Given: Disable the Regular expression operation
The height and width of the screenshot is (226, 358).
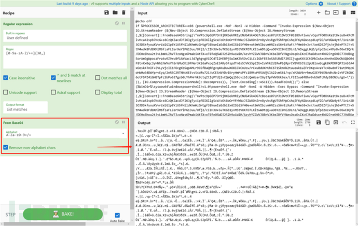Looking at the screenshot, I should (x=117, y=23).
